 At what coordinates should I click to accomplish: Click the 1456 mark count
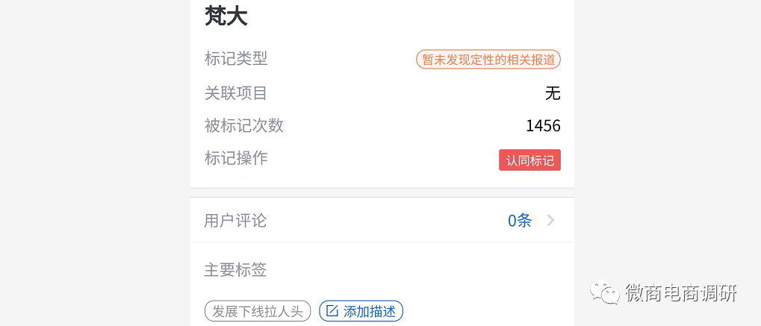pos(543,126)
